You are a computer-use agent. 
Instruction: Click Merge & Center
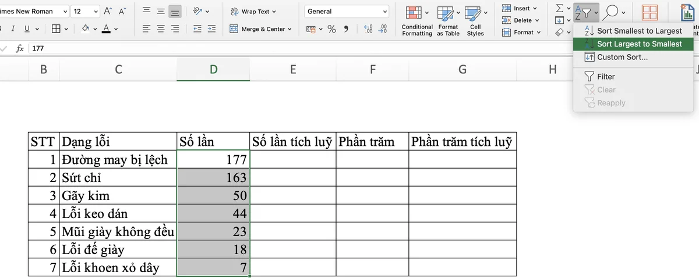[258, 28]
